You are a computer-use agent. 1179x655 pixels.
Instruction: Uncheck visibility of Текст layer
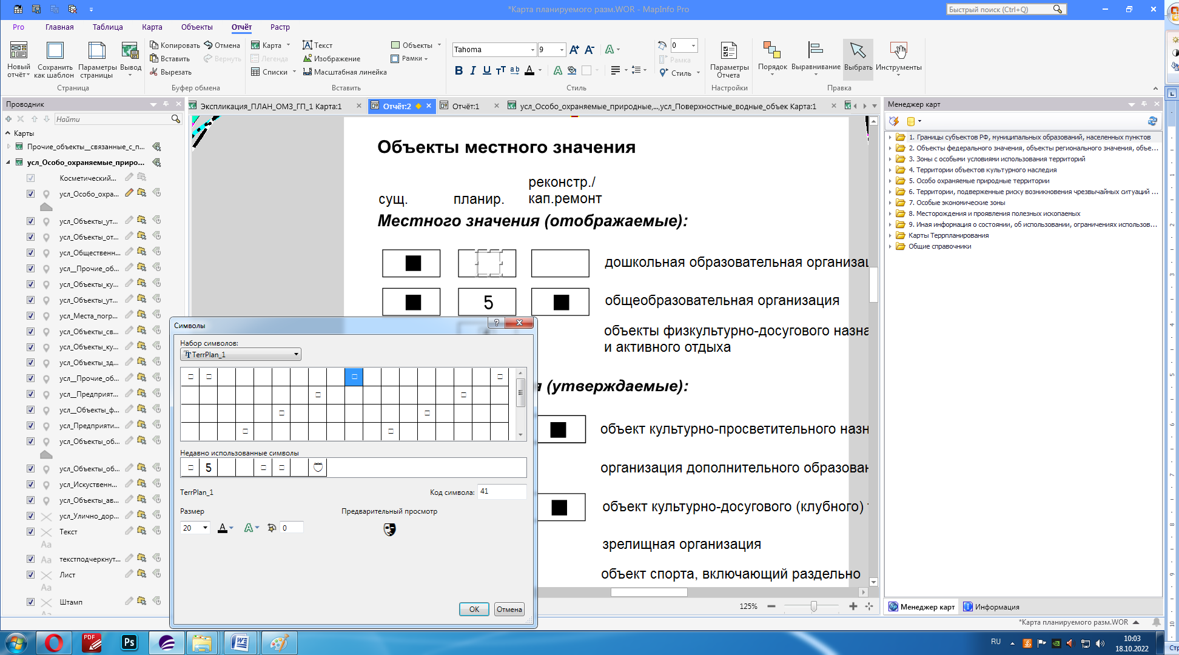[30, 531]
